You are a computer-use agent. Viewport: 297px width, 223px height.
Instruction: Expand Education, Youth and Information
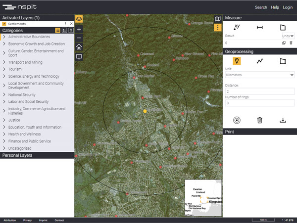pos(4,127)
